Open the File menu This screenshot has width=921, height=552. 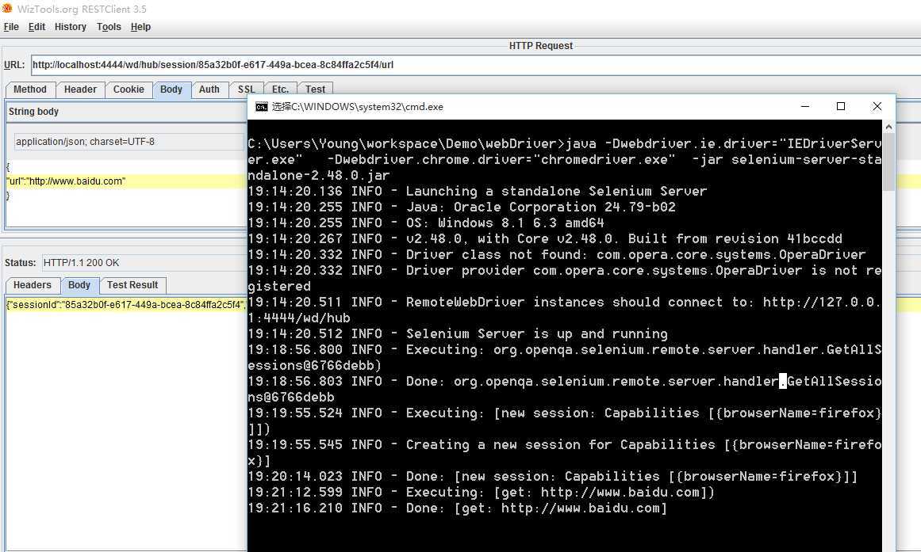point(11,27)
